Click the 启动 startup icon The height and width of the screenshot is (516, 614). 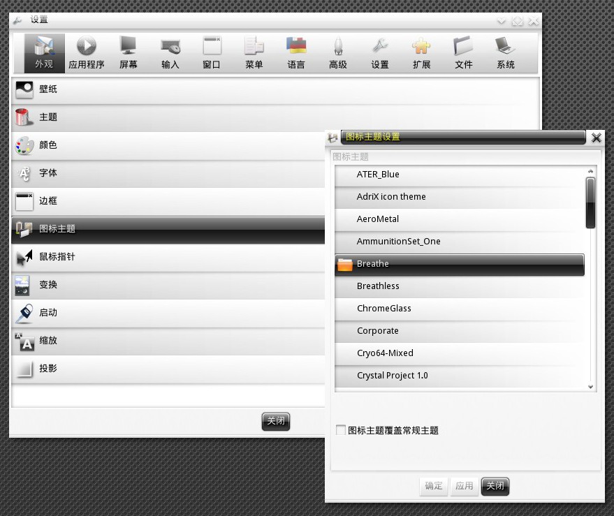click(24, 314)
